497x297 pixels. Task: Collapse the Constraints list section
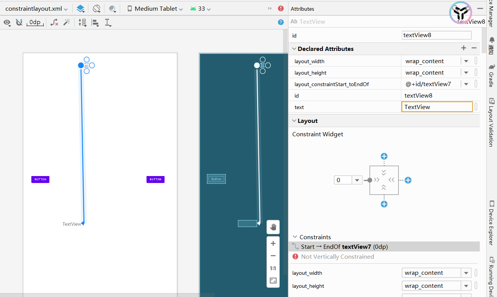295,237
